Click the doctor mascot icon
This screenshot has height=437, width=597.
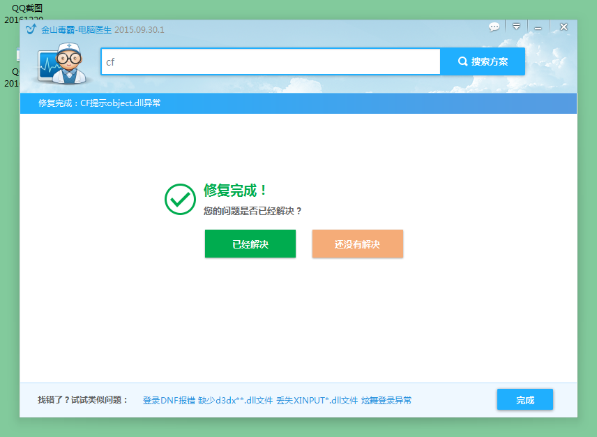click(64, 64)
